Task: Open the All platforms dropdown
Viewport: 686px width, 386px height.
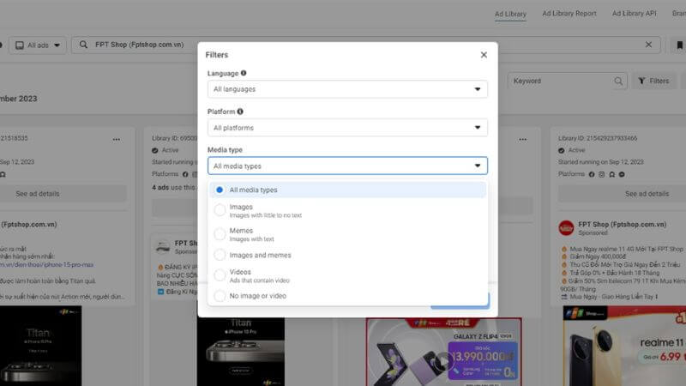Action: click(x=347, y=128)
